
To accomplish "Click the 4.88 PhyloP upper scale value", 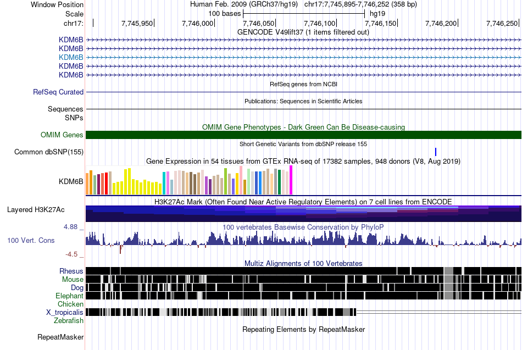I will [x=70, y=227].
